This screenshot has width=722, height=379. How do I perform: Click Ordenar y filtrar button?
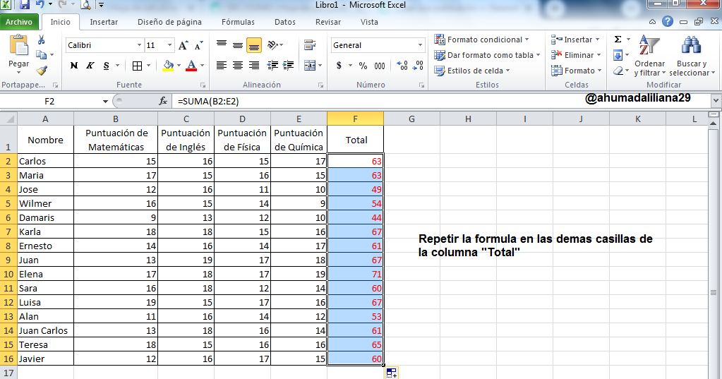[650, 55]
